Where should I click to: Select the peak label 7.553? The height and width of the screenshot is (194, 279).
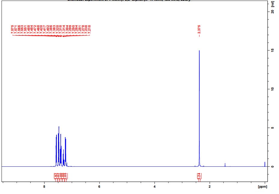click(x=22, y=29)
